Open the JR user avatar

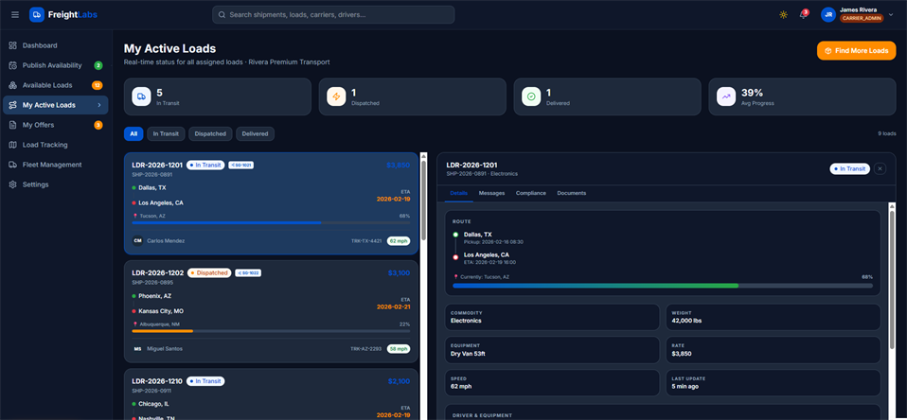click(827, 14)
